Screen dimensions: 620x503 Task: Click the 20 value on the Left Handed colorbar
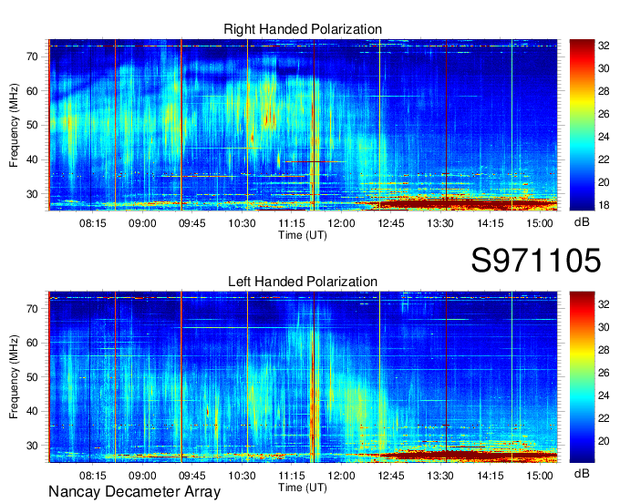(604, 441)
